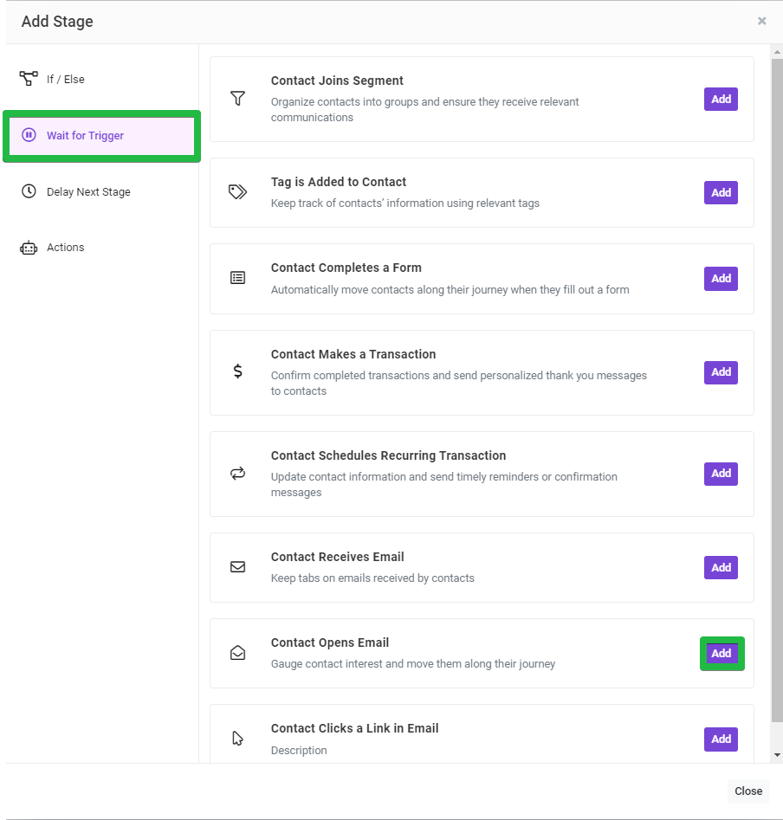Click the Delay Next Stage clock icon
This screenshot has width=783, height=820.
[x=29, y=191]
